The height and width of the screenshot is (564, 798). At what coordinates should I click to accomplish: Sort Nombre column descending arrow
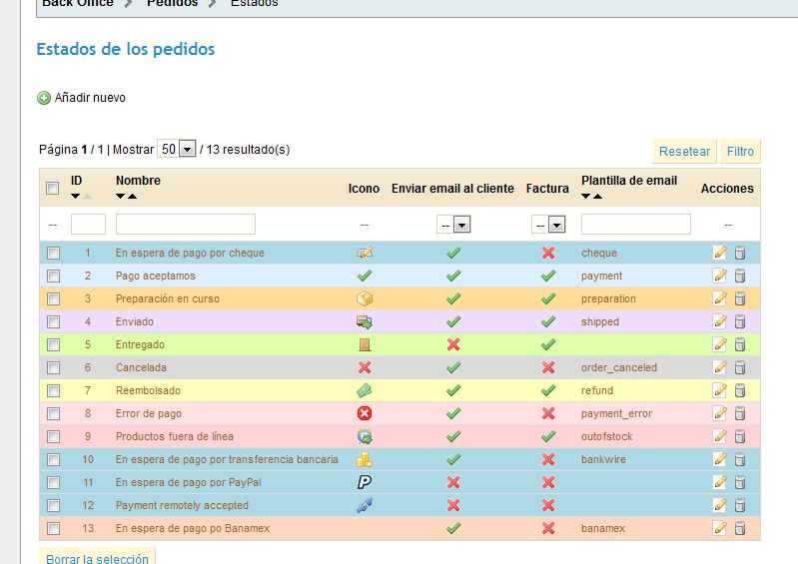pyautogui.click(x=120, y=197)
